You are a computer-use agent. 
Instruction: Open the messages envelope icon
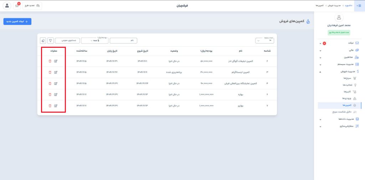[17, 6]
